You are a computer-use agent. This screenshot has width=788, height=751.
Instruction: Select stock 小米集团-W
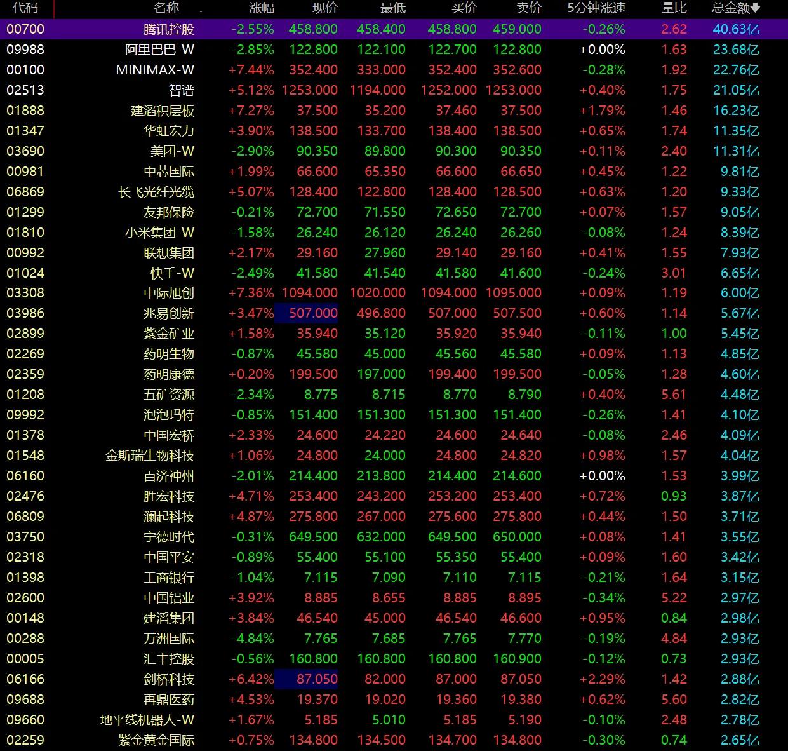(x=159, y=233)
